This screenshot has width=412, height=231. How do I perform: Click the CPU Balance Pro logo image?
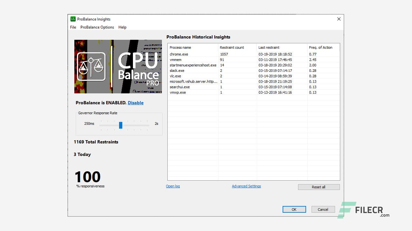[118, 66]
